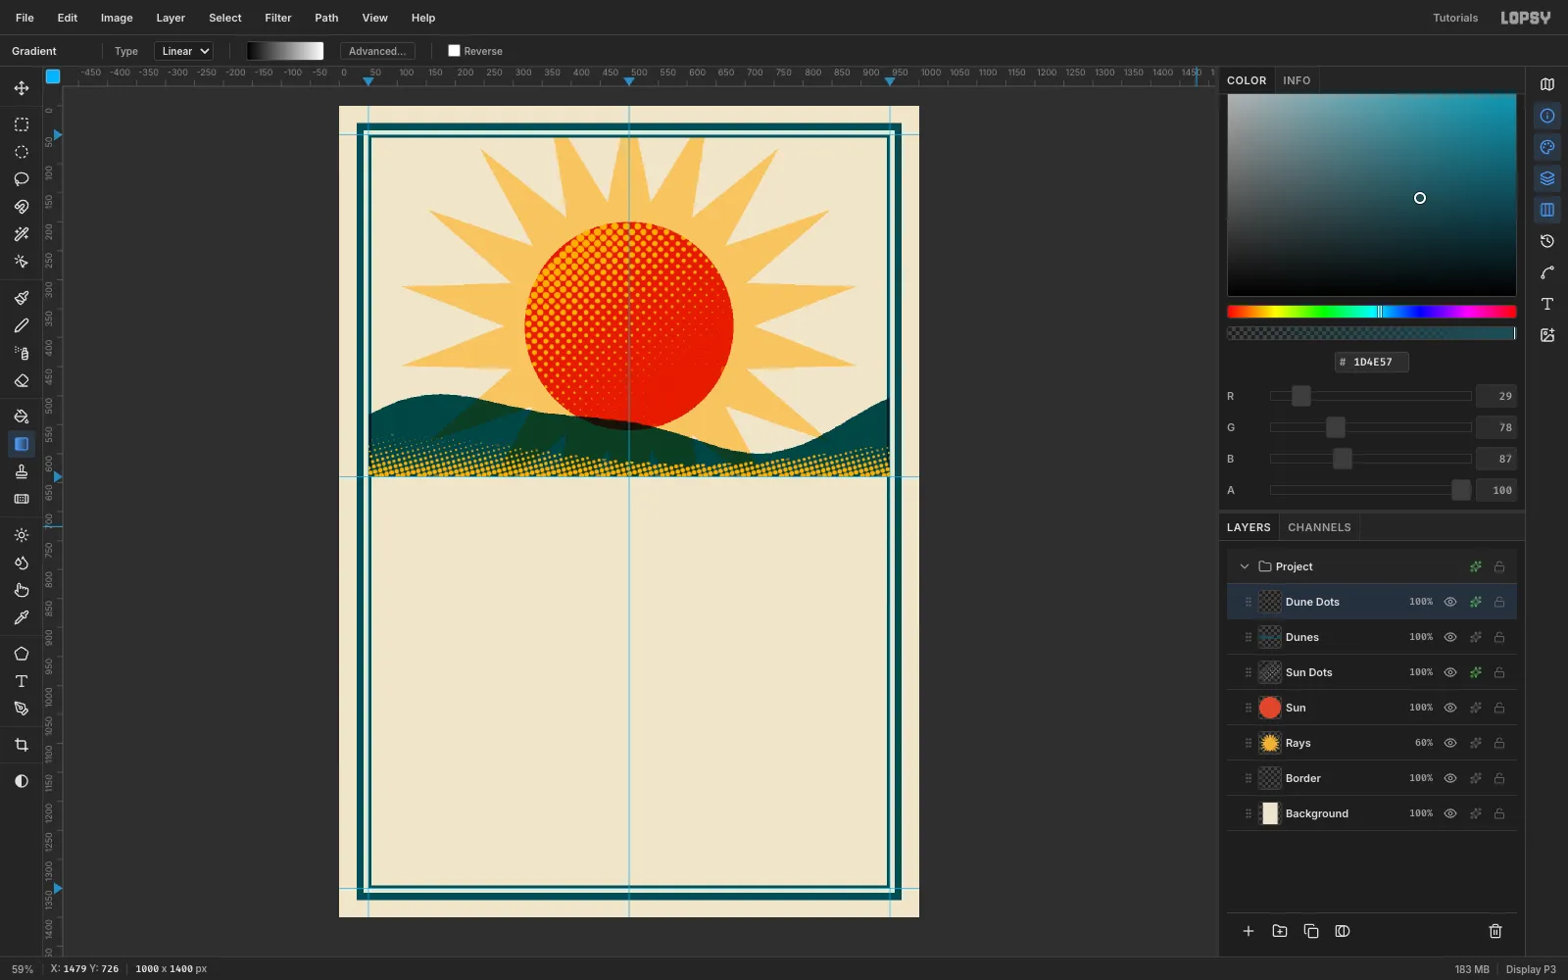This screenshot has width=1568, height=980.
Task: Create a new layer group
Action: [x=1280, y=931]
